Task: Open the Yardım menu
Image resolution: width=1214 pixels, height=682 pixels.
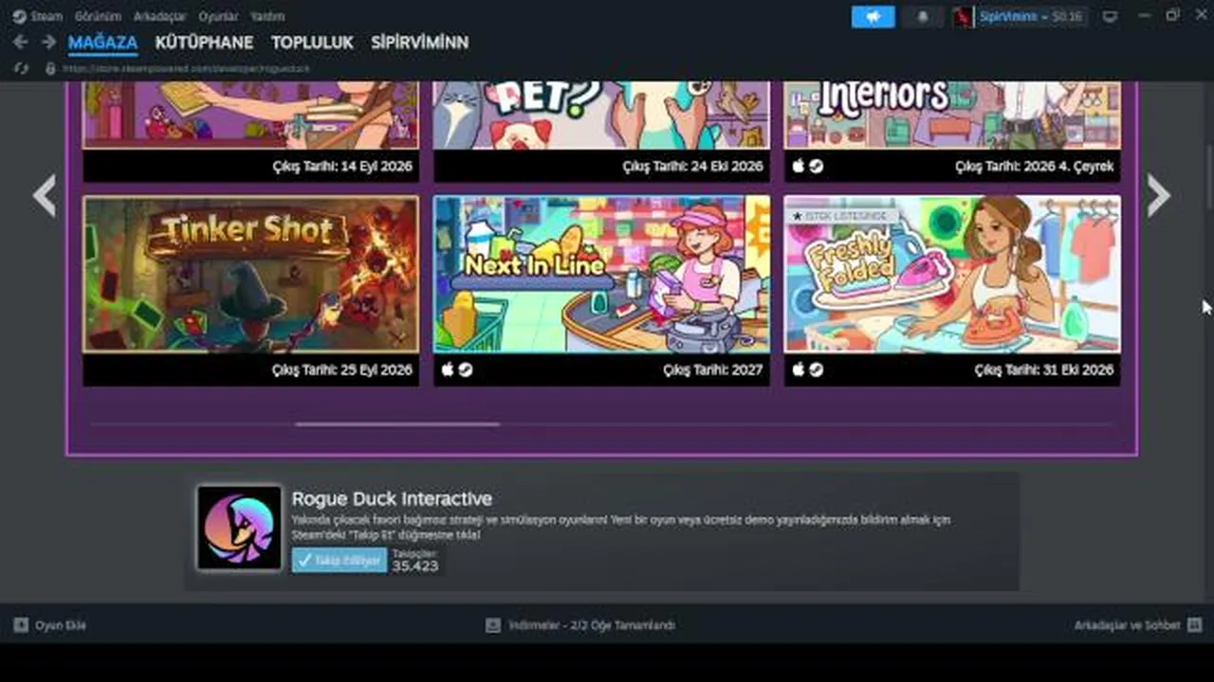Action: click(x=267, y=16)
